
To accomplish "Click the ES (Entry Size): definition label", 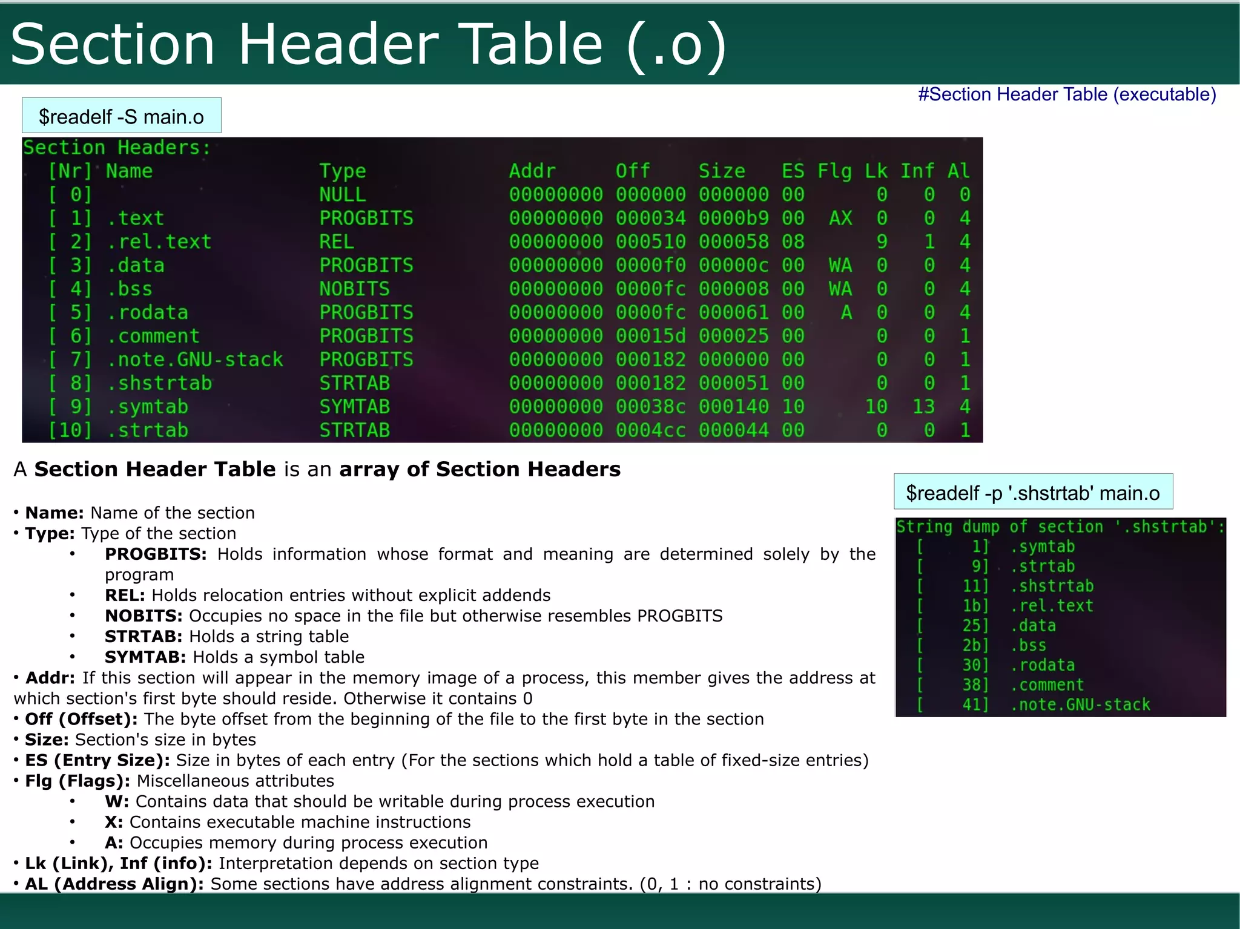I will click(97, 760).
